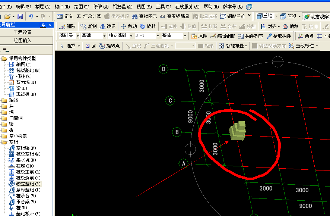
Task: Open the 构件(N) menu
Action: click(62, 7)
